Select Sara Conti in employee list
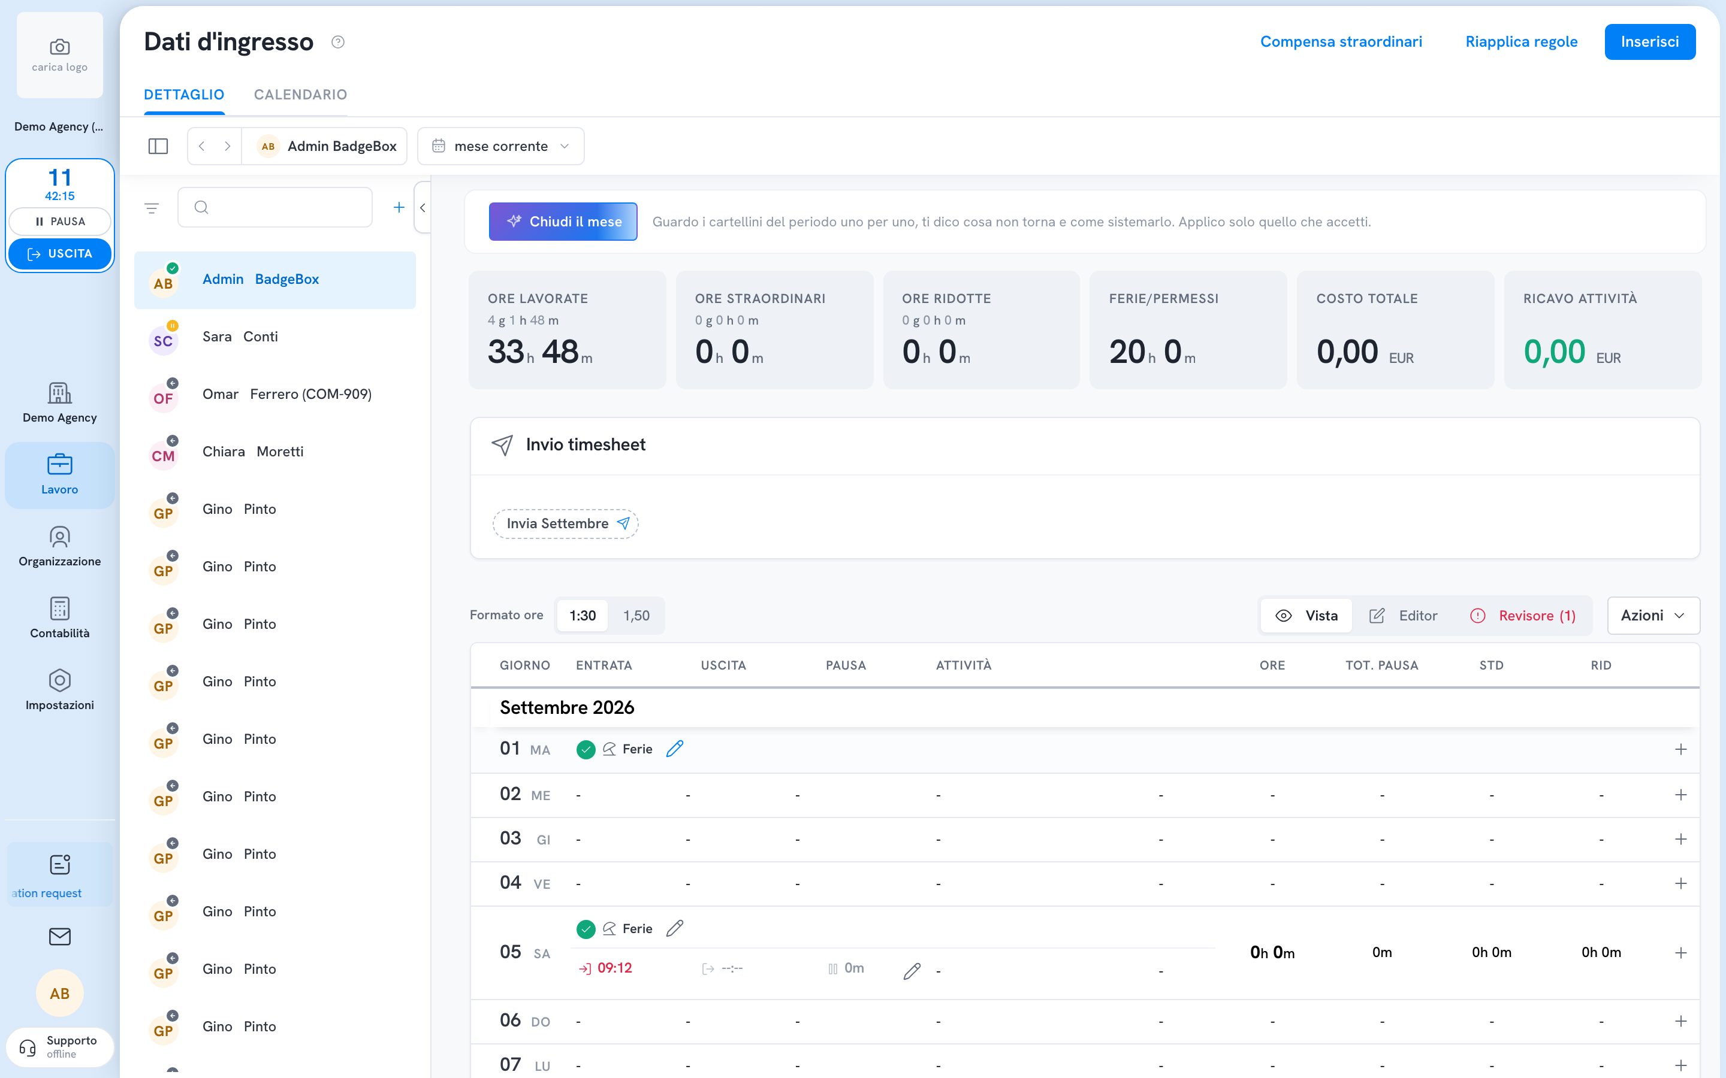 coord(275,337)
